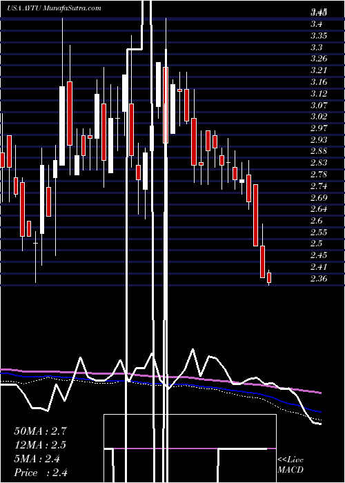
Task: Click the '<<Live MACD' label
Action: [x=290, y=464]
